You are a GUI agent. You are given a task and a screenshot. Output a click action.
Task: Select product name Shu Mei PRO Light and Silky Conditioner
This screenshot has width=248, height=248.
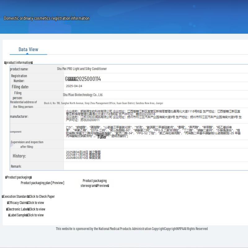(82, 69)
